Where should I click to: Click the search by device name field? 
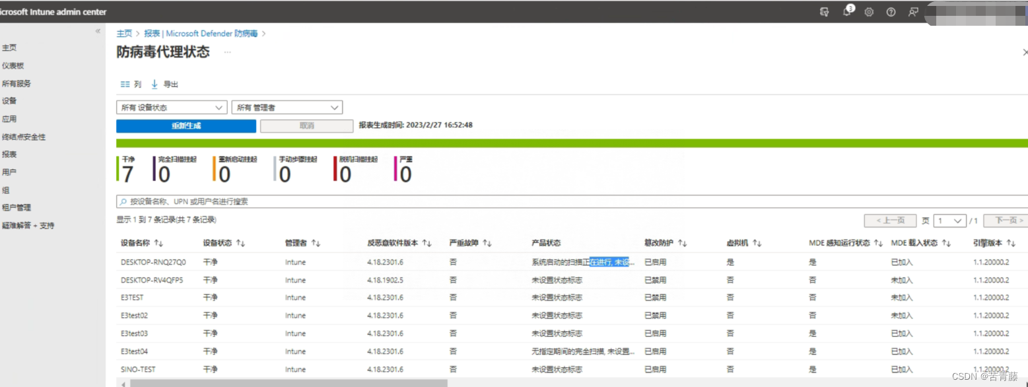572,201
